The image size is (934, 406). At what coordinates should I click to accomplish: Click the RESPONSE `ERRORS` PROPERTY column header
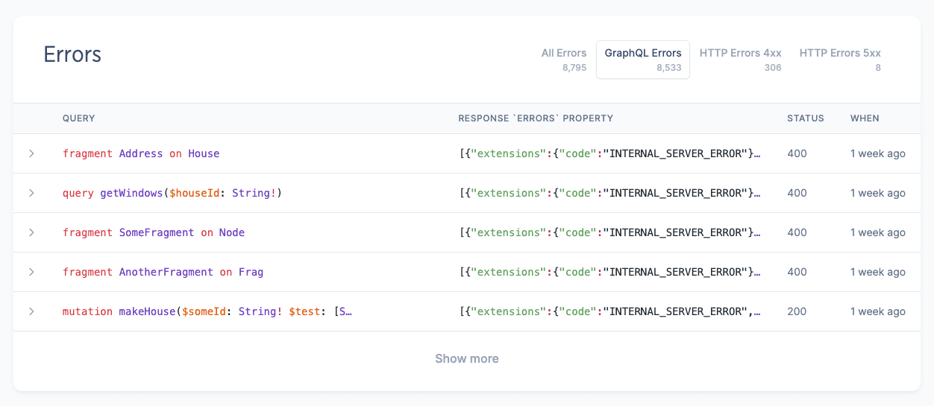pyautogui.click(x=535, y=118)
